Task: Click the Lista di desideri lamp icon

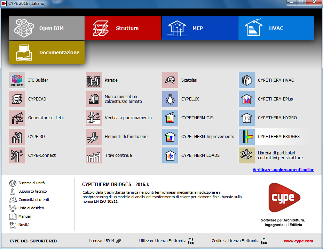Action: point(13,208)
